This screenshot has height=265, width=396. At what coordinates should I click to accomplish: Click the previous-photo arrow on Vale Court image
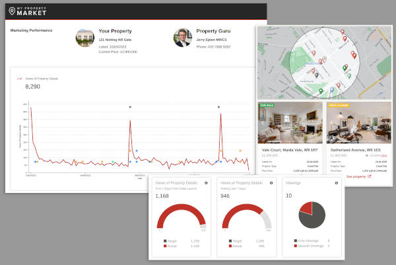(262, 123)
